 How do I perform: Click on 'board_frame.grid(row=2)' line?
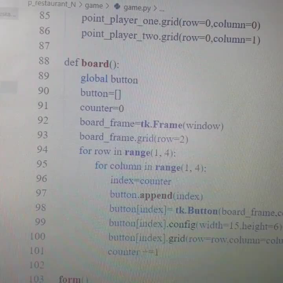pos(134,138)
